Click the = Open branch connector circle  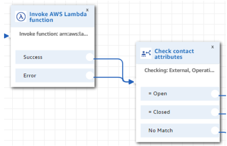pos(215,94)
